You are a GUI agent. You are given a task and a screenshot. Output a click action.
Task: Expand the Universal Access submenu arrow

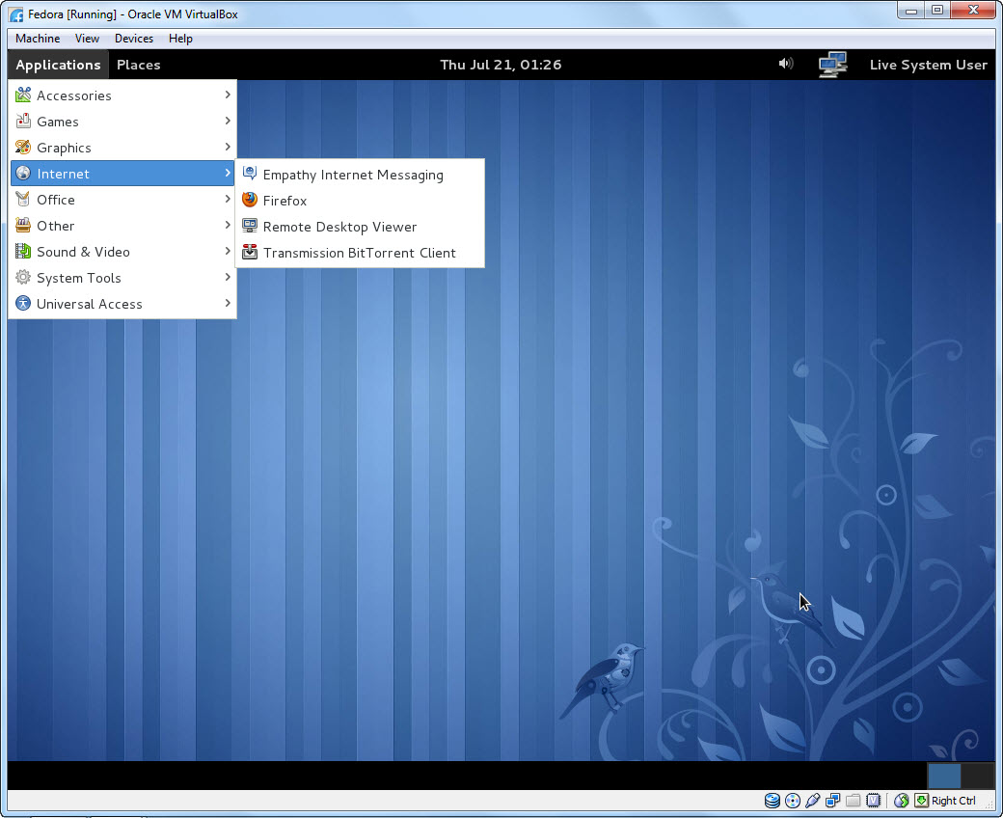(227, 303)
